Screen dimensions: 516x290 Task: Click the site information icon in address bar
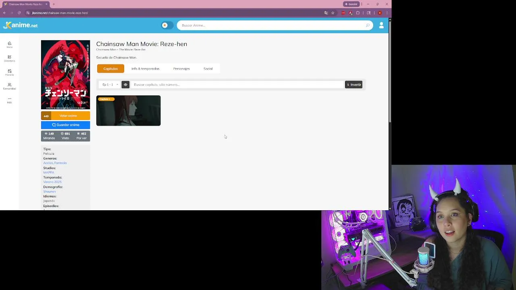[x=28, y=13]
